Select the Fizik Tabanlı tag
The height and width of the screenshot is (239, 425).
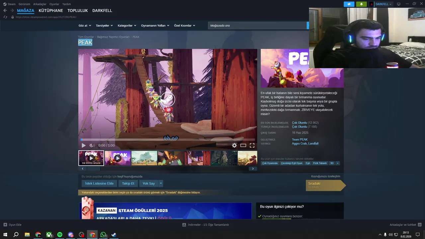(320, 163)
